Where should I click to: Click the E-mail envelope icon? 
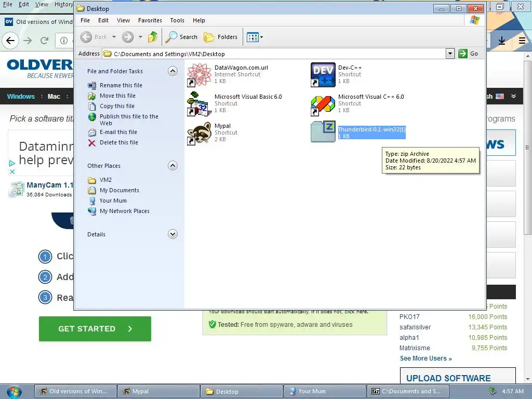tap(92, 132)
